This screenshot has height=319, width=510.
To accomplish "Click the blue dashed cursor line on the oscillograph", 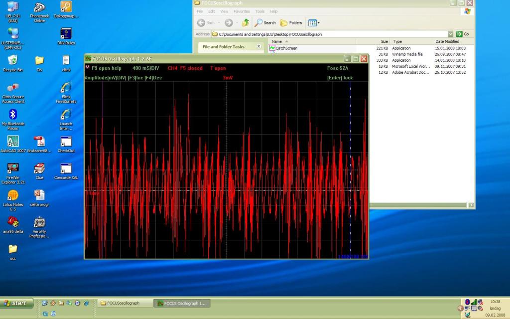I will pyautogui.click(x=350, y=169).
